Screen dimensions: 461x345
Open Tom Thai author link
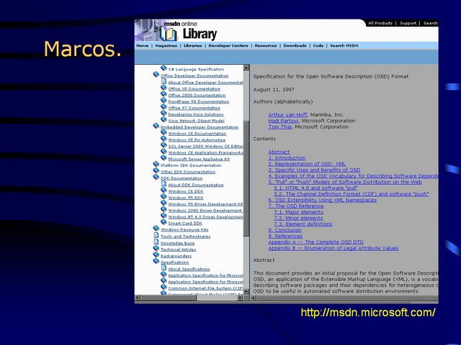pyautogui.click(x=279, y=126)
